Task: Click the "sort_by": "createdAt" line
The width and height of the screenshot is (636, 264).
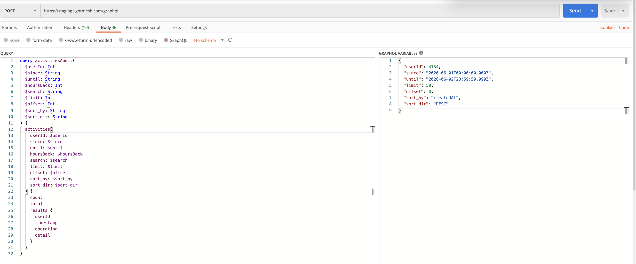Action: click(432, 98)
